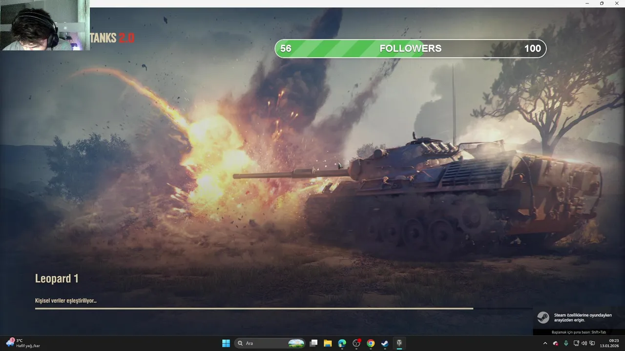Click the goal target number 100
The width and height of the screenshot is (625, 351).
533,48
